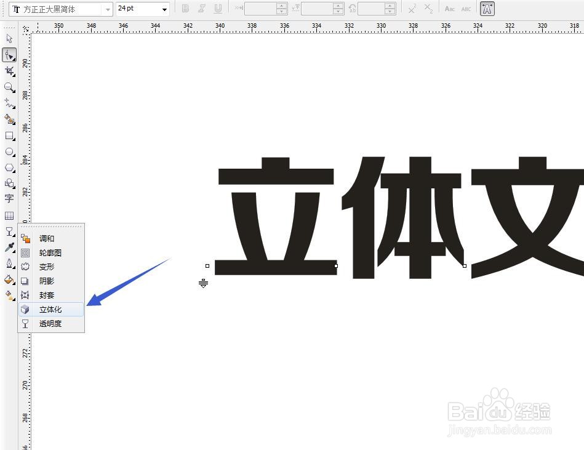Image resolution: width=584 pixels, height=450 pixels.
Task: Click the vertical character offset field
Action: (x=317, y=9)
